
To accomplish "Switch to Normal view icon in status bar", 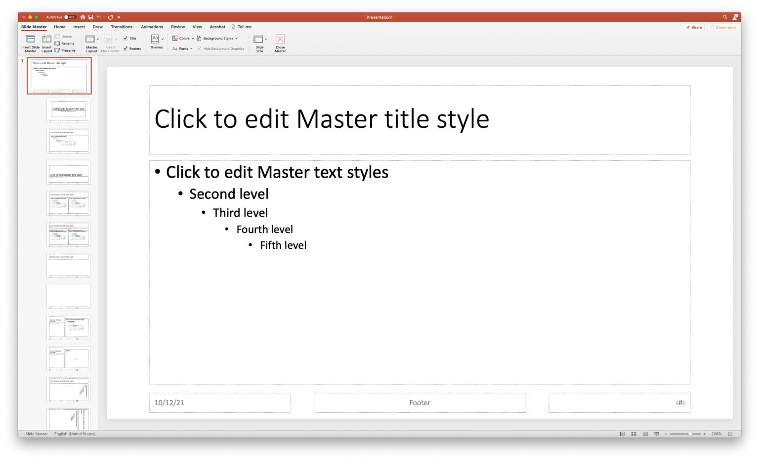I will 622,434.
